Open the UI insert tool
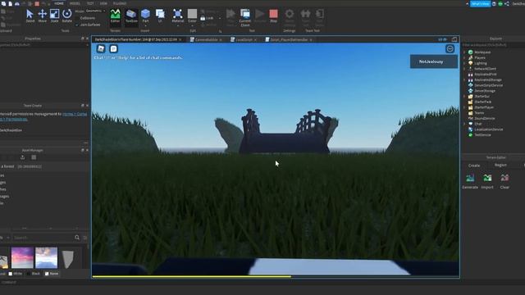 (x=160, y=16)
